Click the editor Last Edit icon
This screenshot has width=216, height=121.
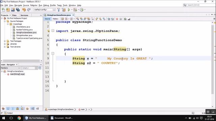(x=62, y=19)
